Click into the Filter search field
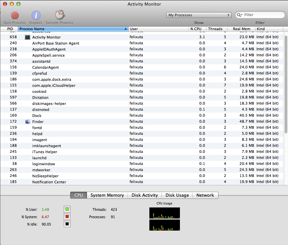The height and width of the screenshot is (245, 288). coord(260,15)
